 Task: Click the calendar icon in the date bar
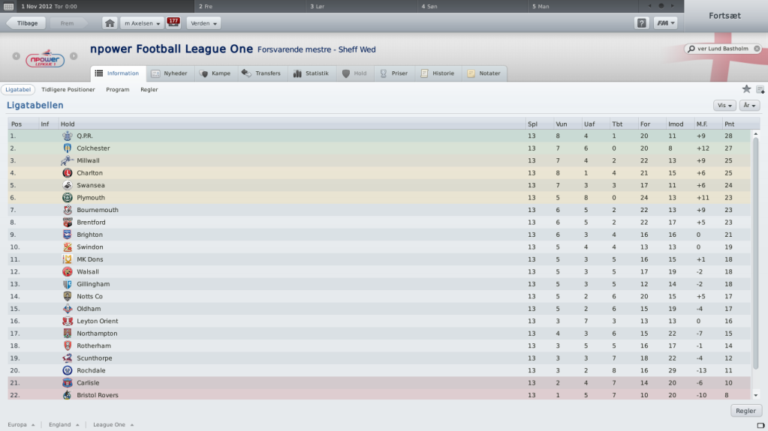8,6
